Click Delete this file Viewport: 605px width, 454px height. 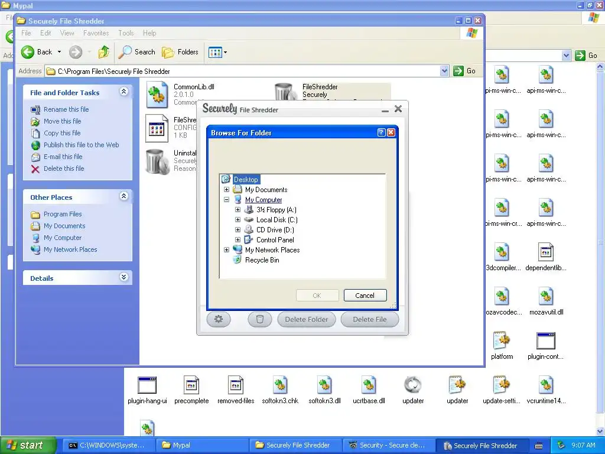[64, 168]
